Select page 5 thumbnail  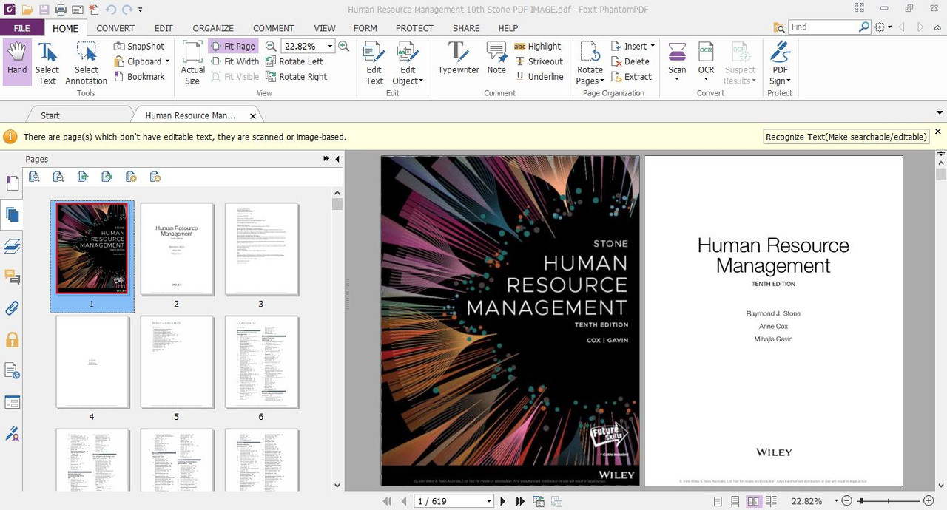177,362
